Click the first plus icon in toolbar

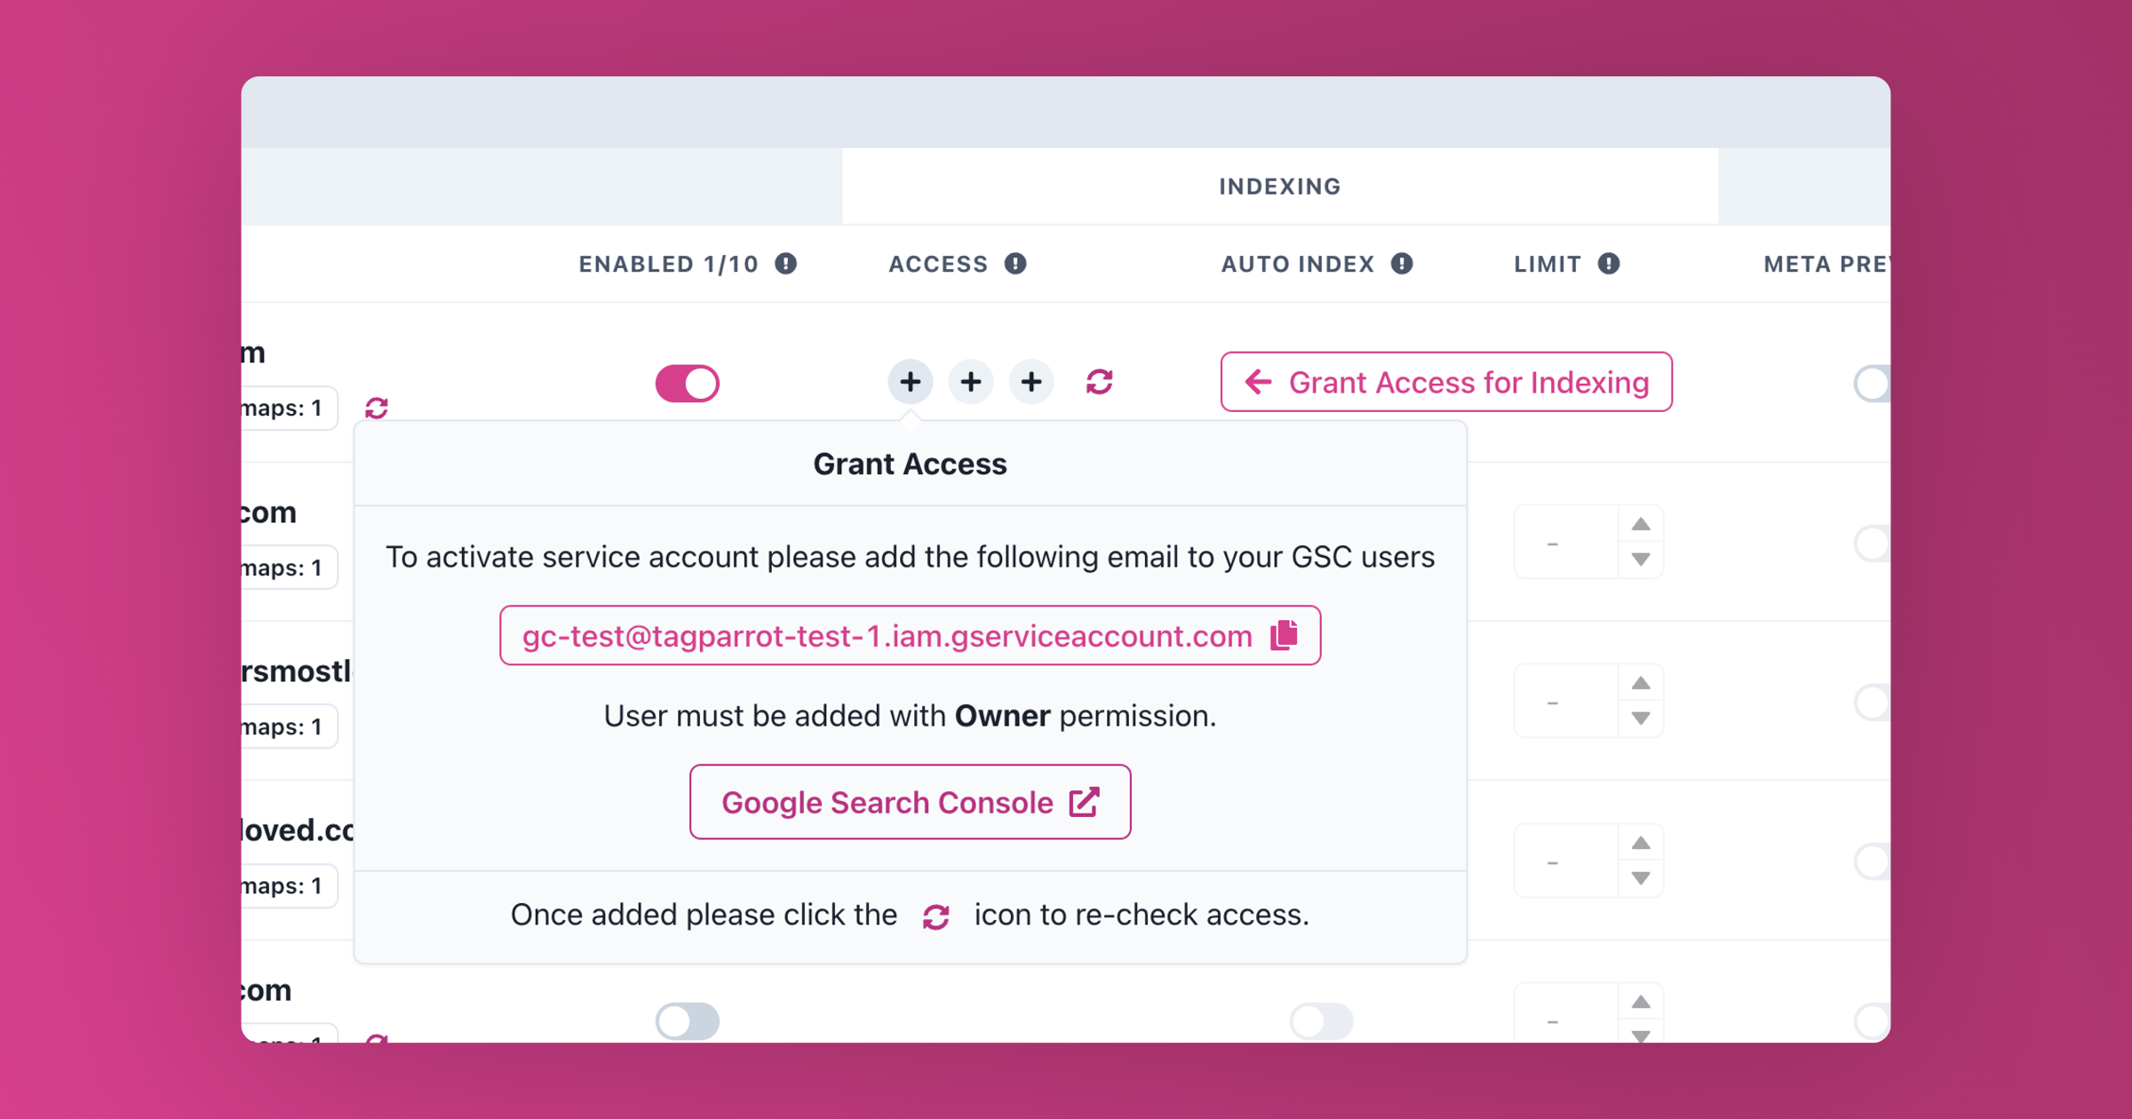pyautogui.click(x=910, y=380)
